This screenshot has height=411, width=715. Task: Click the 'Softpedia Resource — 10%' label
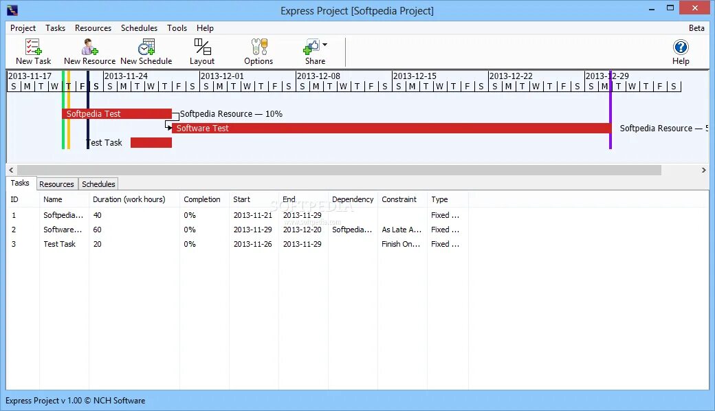pyautogui.click(x=231, y=114)
